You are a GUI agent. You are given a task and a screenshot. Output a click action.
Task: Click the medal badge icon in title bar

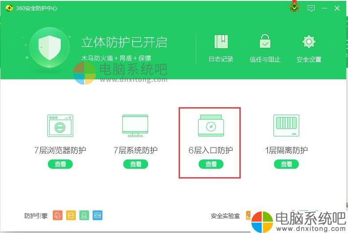point(294,8)
